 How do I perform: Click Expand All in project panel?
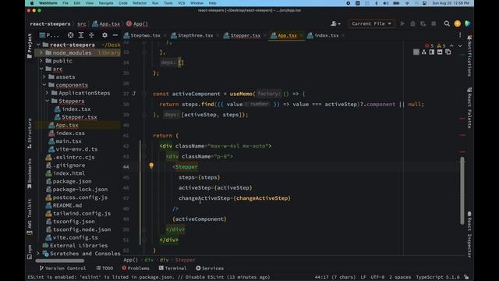81,35
